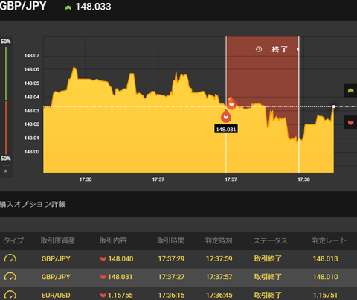
Task: Click the 148.07 price axis label
Action: (x=32, y=56)
